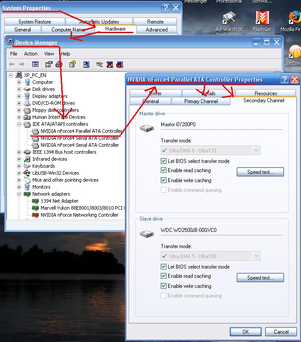The image size is (301, 342).
Task: Expand the Monitors tree node
Action: 19,187
